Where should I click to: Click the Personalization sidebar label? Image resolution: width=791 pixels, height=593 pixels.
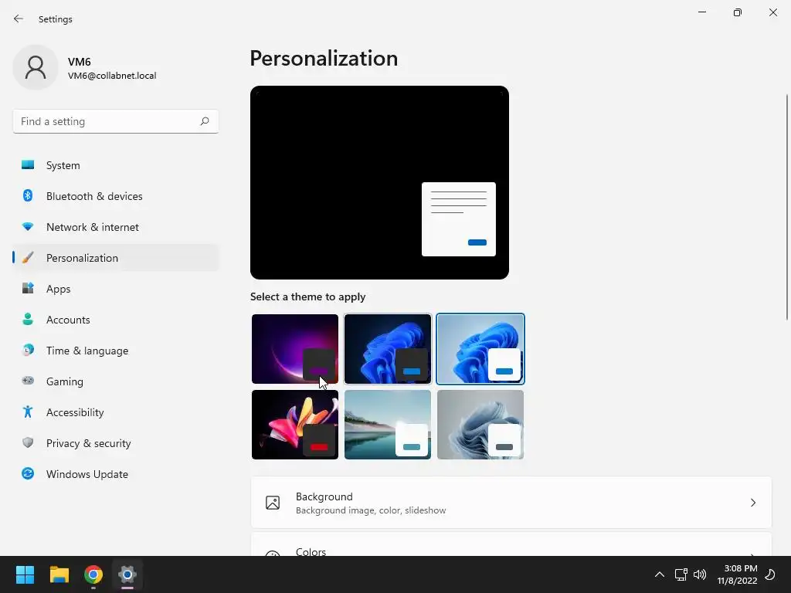(x=82, y=258)
